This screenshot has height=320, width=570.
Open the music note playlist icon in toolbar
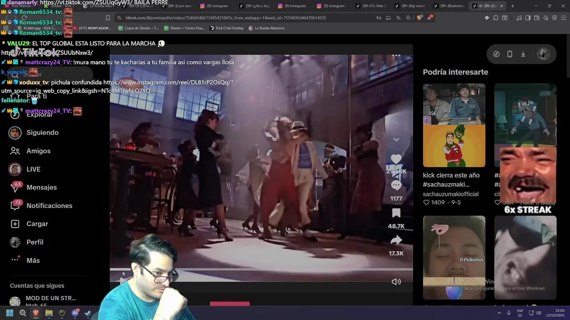(519, 18)
